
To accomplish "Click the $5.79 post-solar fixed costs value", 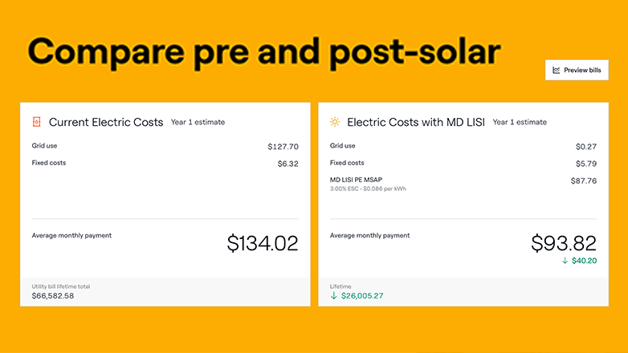I will 585,164.
